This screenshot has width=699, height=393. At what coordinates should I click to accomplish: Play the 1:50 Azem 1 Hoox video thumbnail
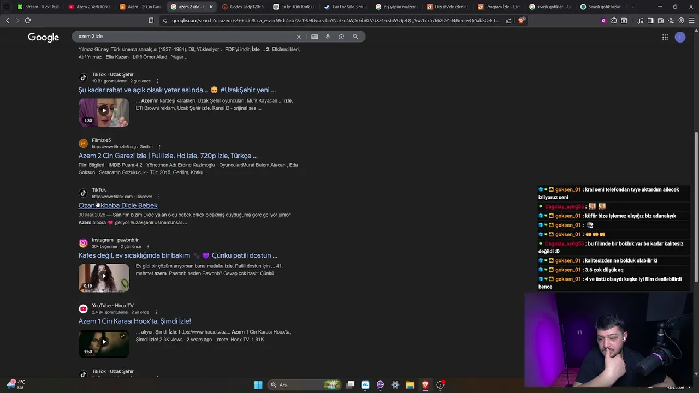[x=104, y=343]
